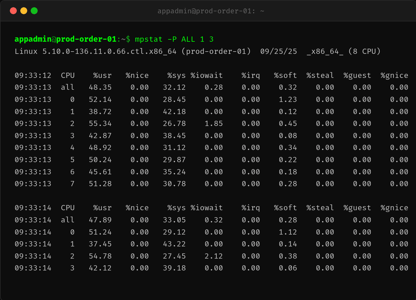The height and width of the screenshot is (300, 416).
Task: Click %gnice in the 09:33:12 header row
Action: [x=394, y=75]
